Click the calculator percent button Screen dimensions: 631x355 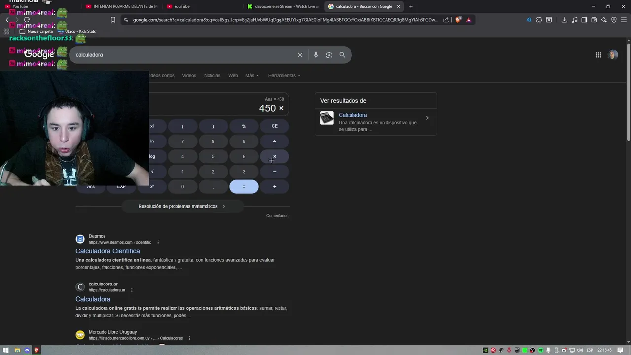tap(244, 126)
